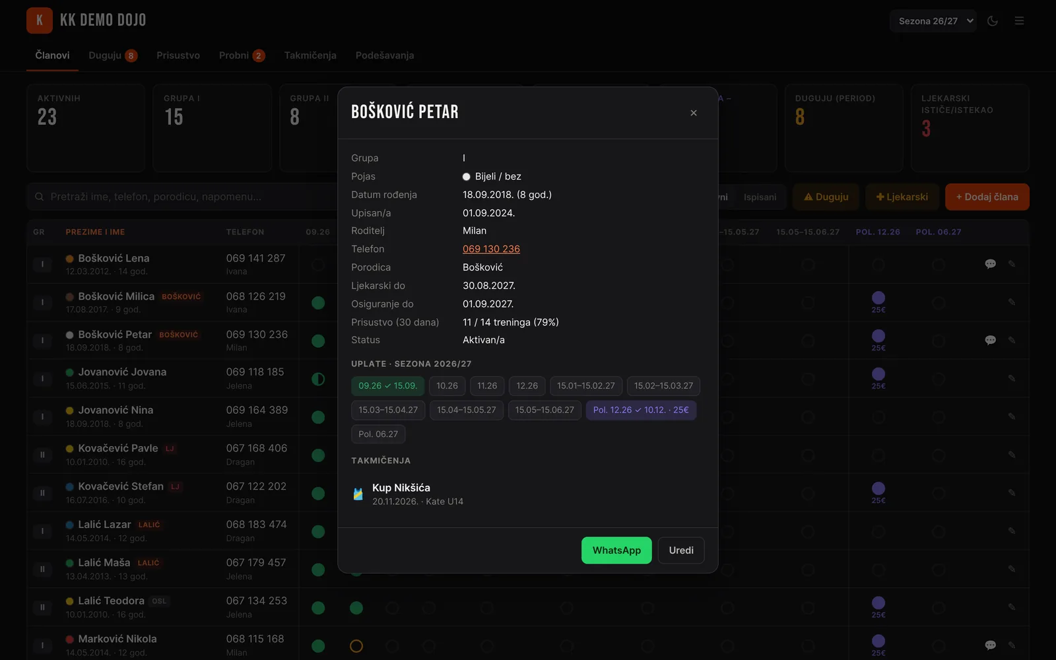Screen dimensions: 1056x660
Task: Click the Kup Nikšića competition icon
Action: coord(358,494)
